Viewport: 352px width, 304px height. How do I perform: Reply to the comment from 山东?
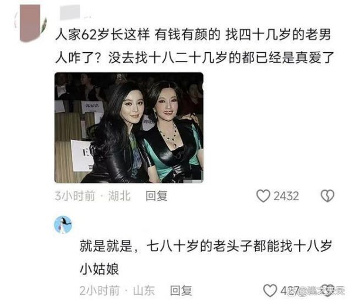pyautogui.click(x=181, y=291)
